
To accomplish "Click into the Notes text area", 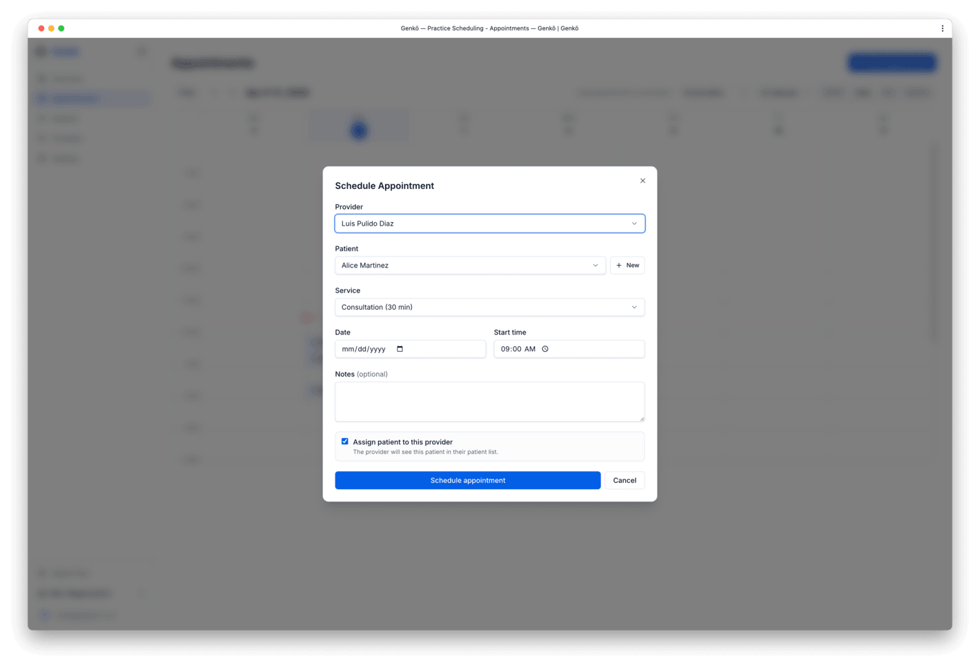I will pos(489,401).
